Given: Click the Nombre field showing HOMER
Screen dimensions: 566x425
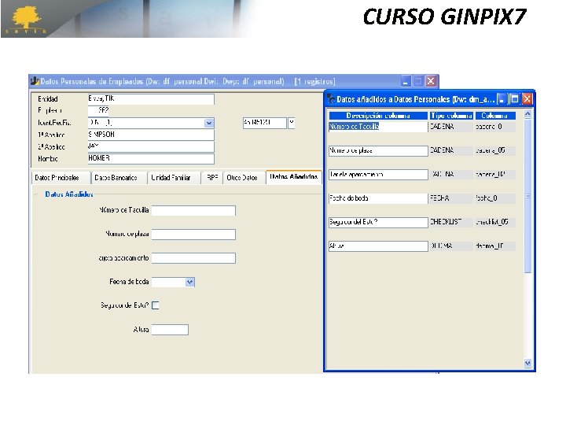Looking at the screenshot, I should (x=151, y=159).
